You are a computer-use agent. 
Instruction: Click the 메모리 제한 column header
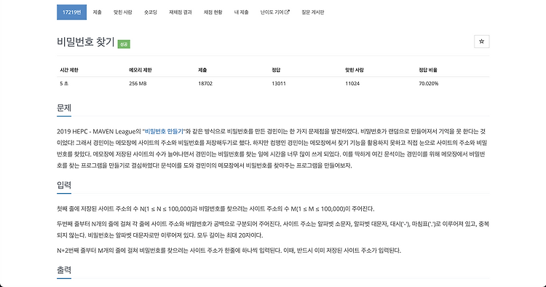(x=141, y=70)
